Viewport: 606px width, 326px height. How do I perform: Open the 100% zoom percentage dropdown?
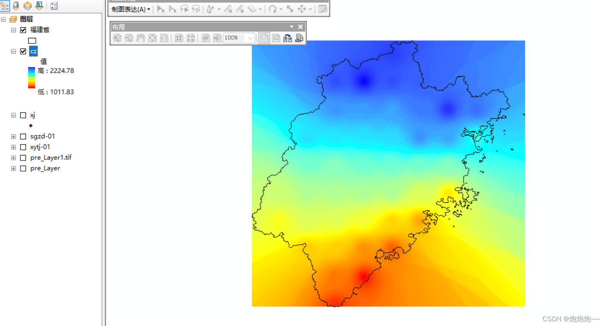(x=250, y=38)
